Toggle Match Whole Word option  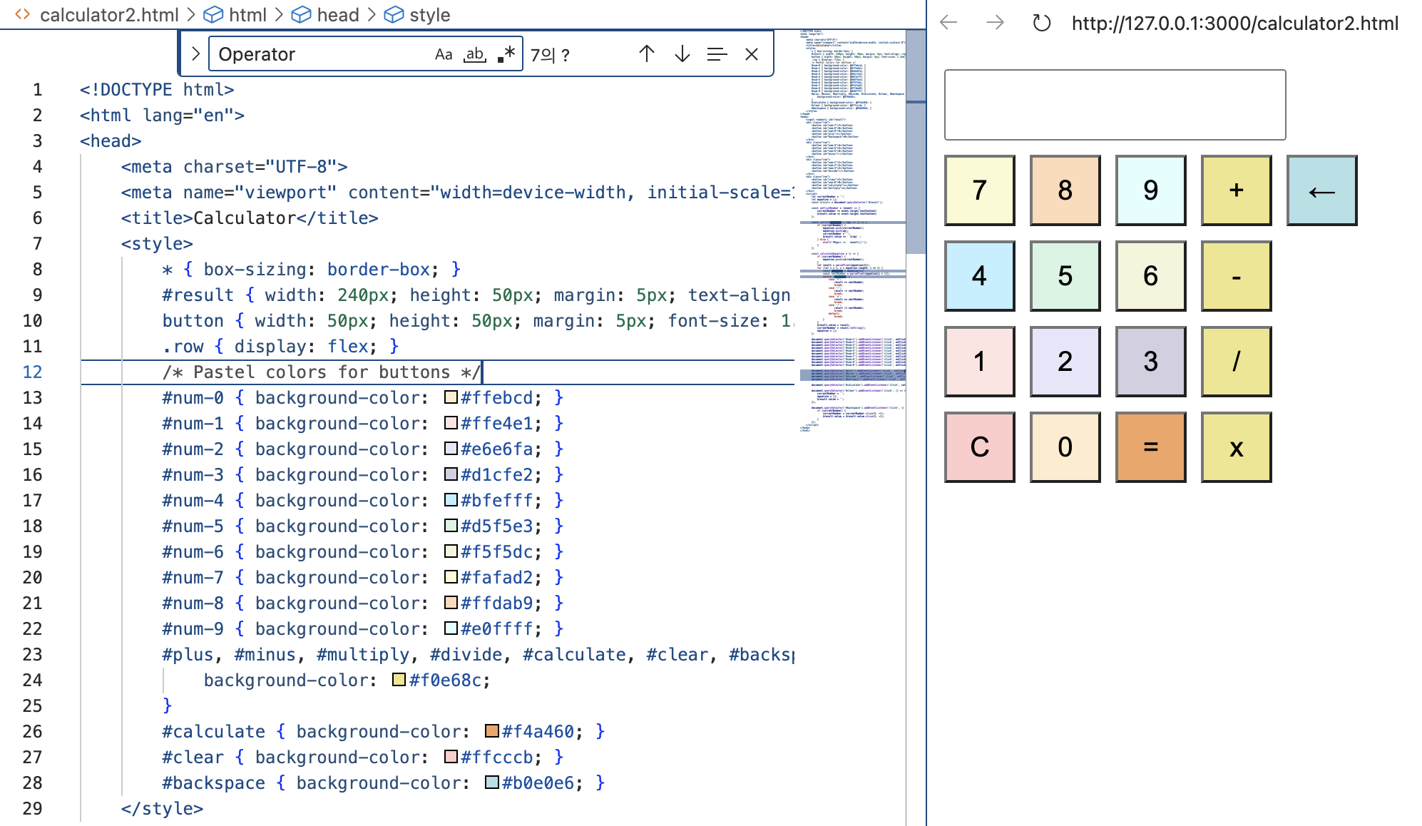point(474,54)
